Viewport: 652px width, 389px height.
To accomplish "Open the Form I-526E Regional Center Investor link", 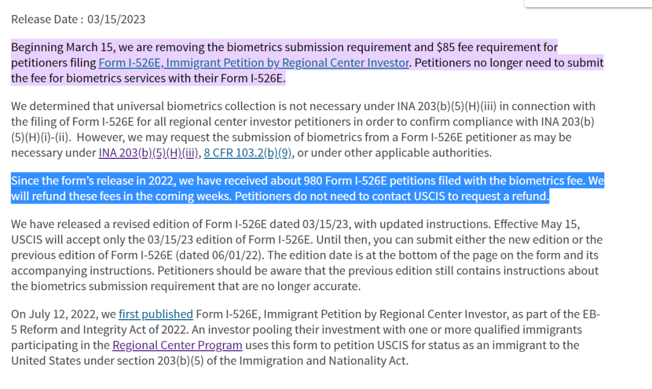I will coord(254,63).
